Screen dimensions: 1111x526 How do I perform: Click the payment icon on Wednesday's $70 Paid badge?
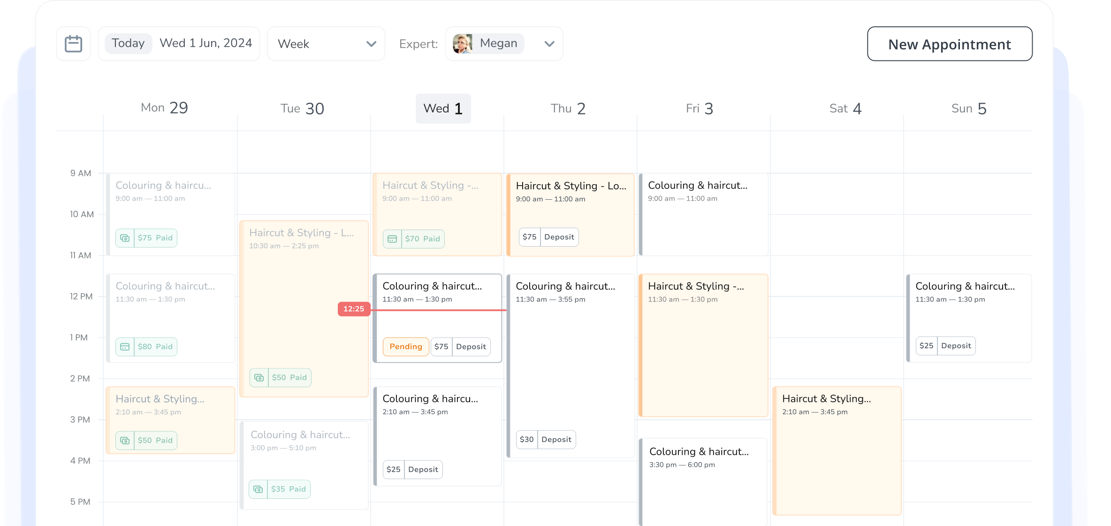click(x=392, y=239)
